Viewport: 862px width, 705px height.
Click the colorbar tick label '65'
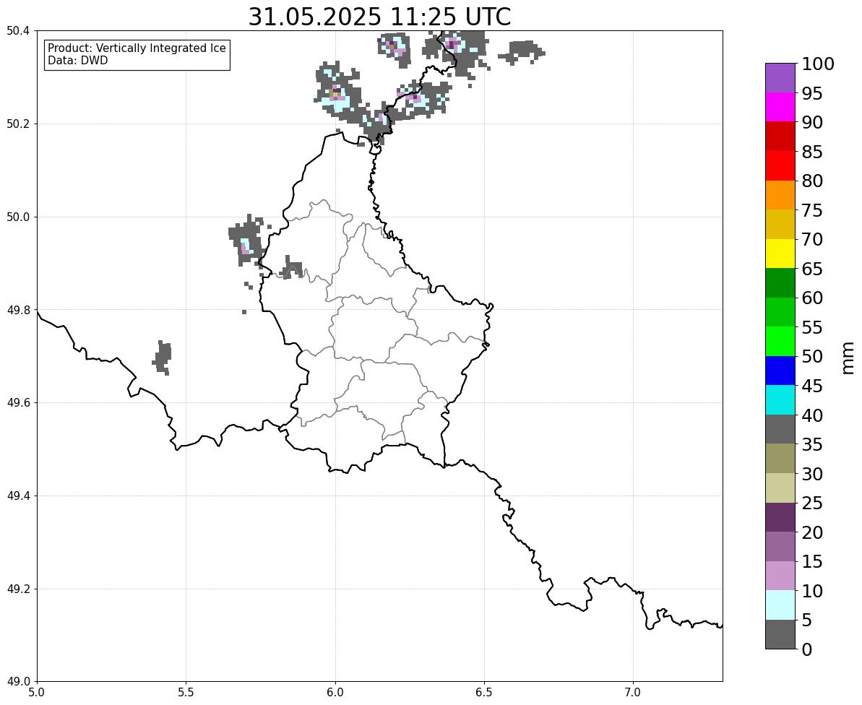coord(813,269)
